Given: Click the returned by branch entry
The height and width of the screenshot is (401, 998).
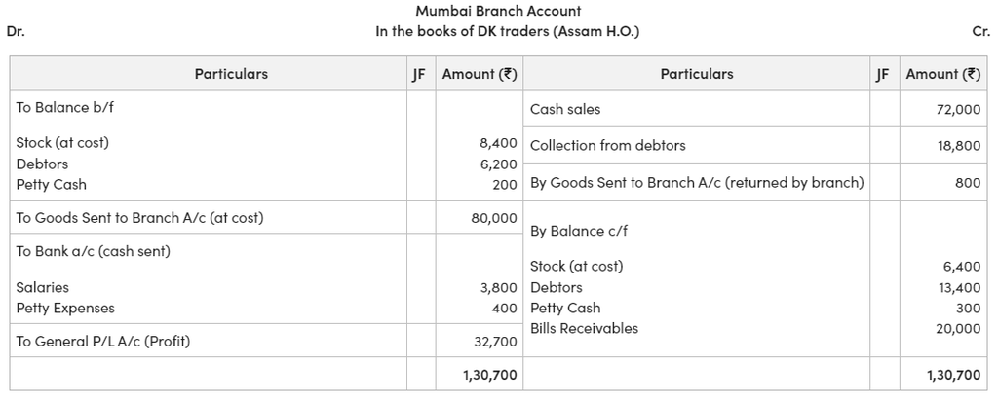Looking at the screenshot, I should tap(697, 182).
